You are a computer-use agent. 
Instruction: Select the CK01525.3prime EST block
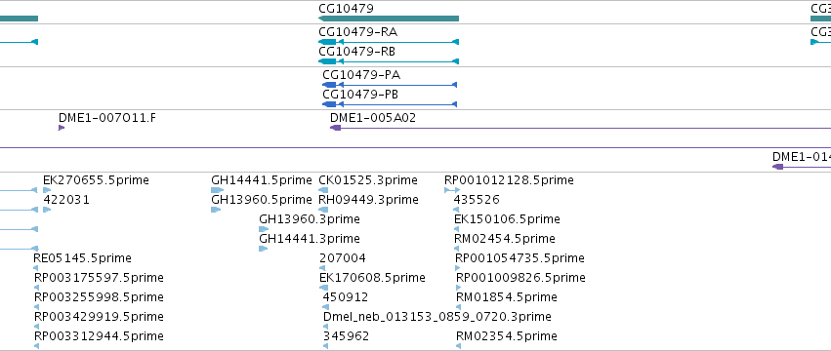coord(323,190)
